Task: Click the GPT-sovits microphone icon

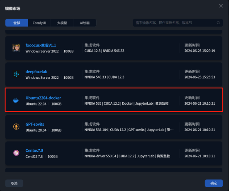Action: 16,127
